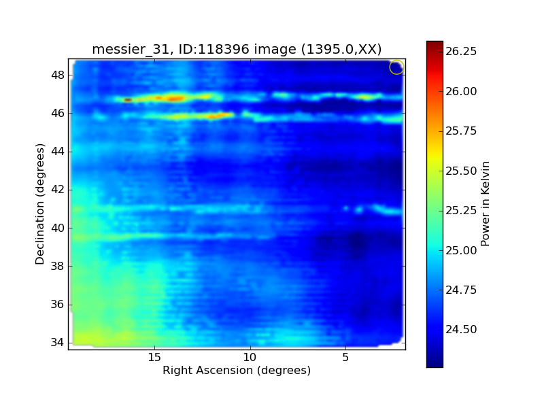Viewport: 544px width, 408px height.
Task: Click the right ascension tick label 15
Action: click(154, 358)
